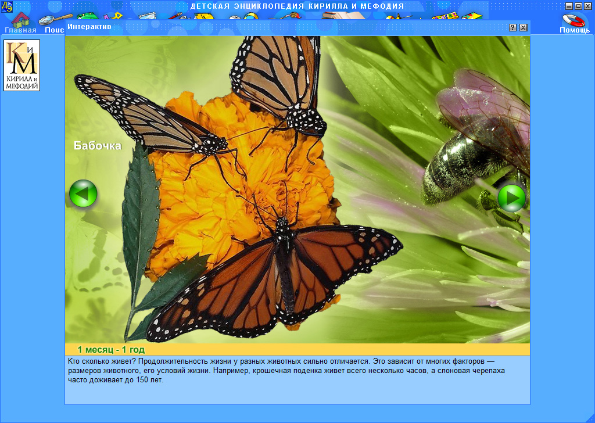This screenshot has height=423, width=595.
Task: Close the Интерактив window
Action: [x=524, y=27]
